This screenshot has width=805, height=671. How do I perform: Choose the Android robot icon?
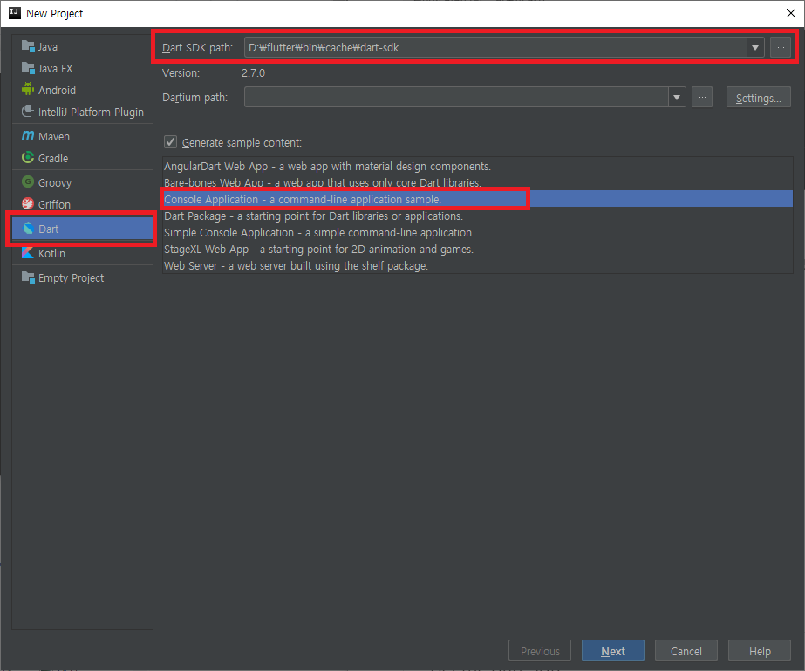tap(28, 89)
